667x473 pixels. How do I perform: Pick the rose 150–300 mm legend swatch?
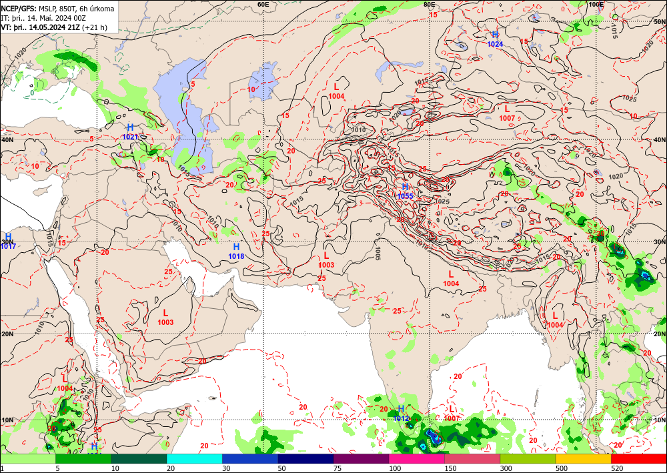click(472, 458)
